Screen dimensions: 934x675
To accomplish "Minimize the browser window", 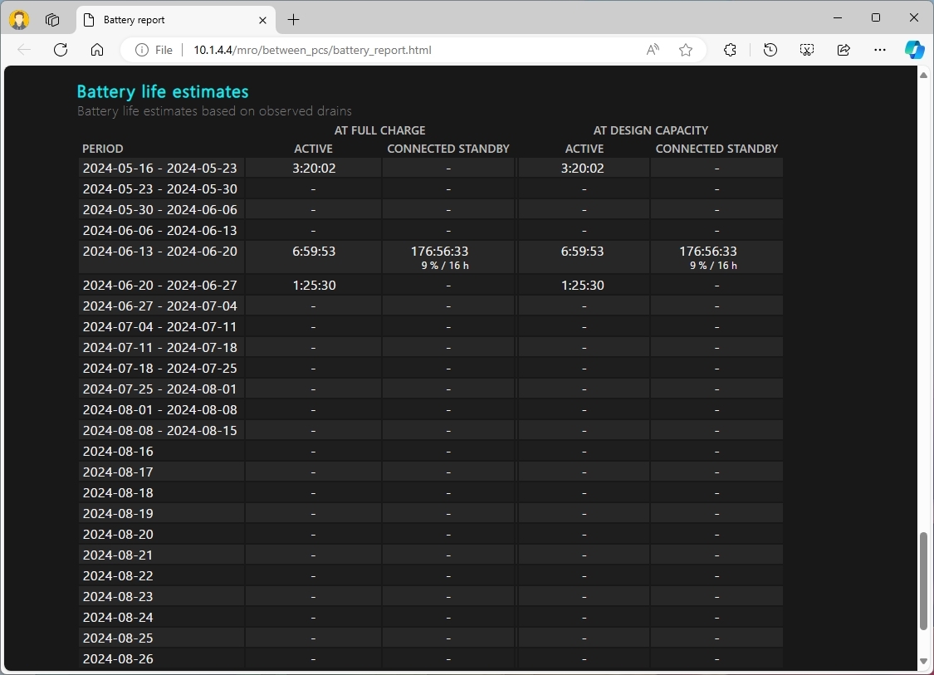I will [x=838, y=18].
